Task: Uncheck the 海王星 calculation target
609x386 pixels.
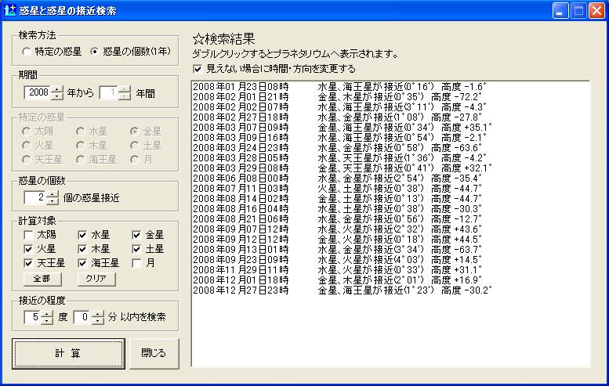Action: tap(82, 263)
